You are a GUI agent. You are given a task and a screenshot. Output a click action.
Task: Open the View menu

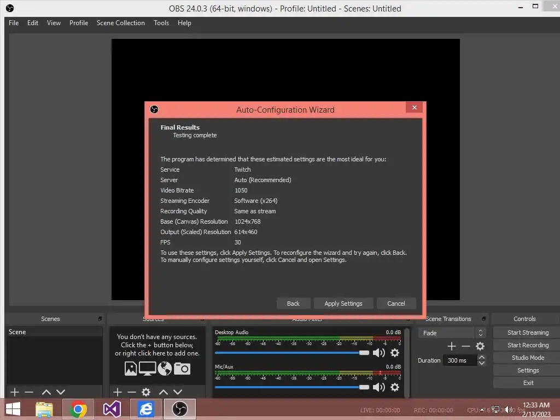(x=54, y=23)
